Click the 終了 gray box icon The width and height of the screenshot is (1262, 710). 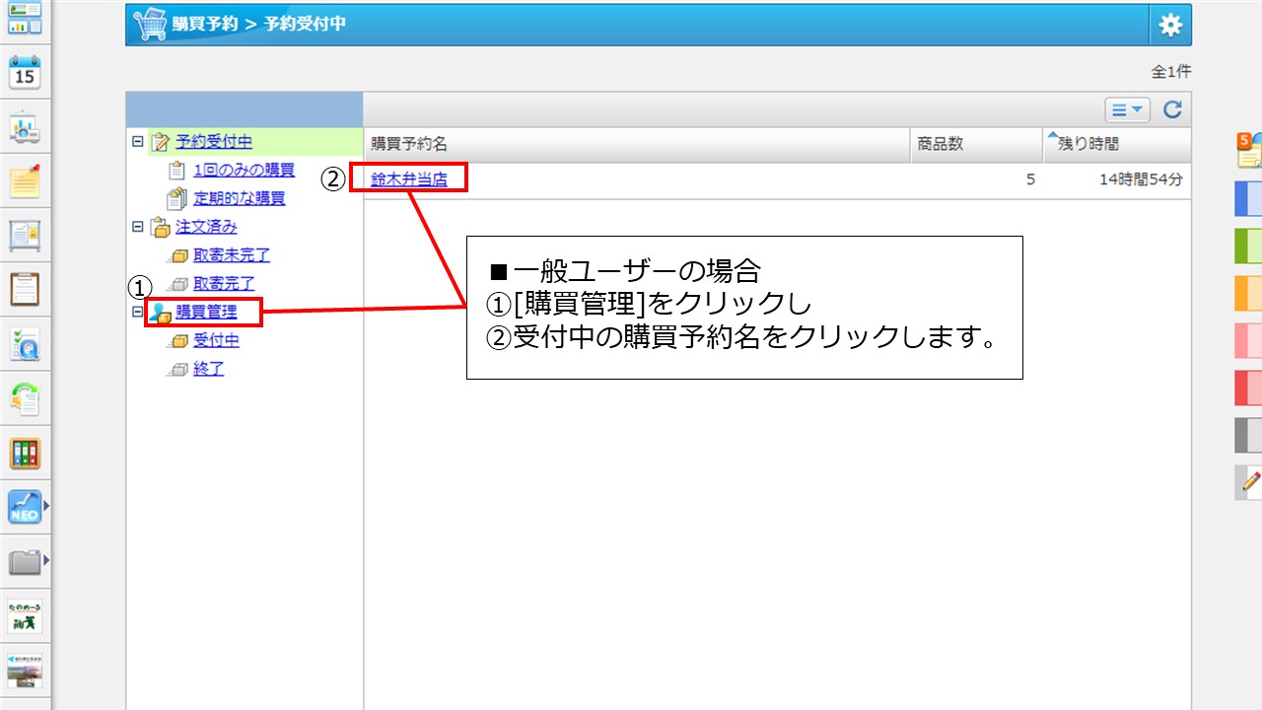[x=177, y=370]
